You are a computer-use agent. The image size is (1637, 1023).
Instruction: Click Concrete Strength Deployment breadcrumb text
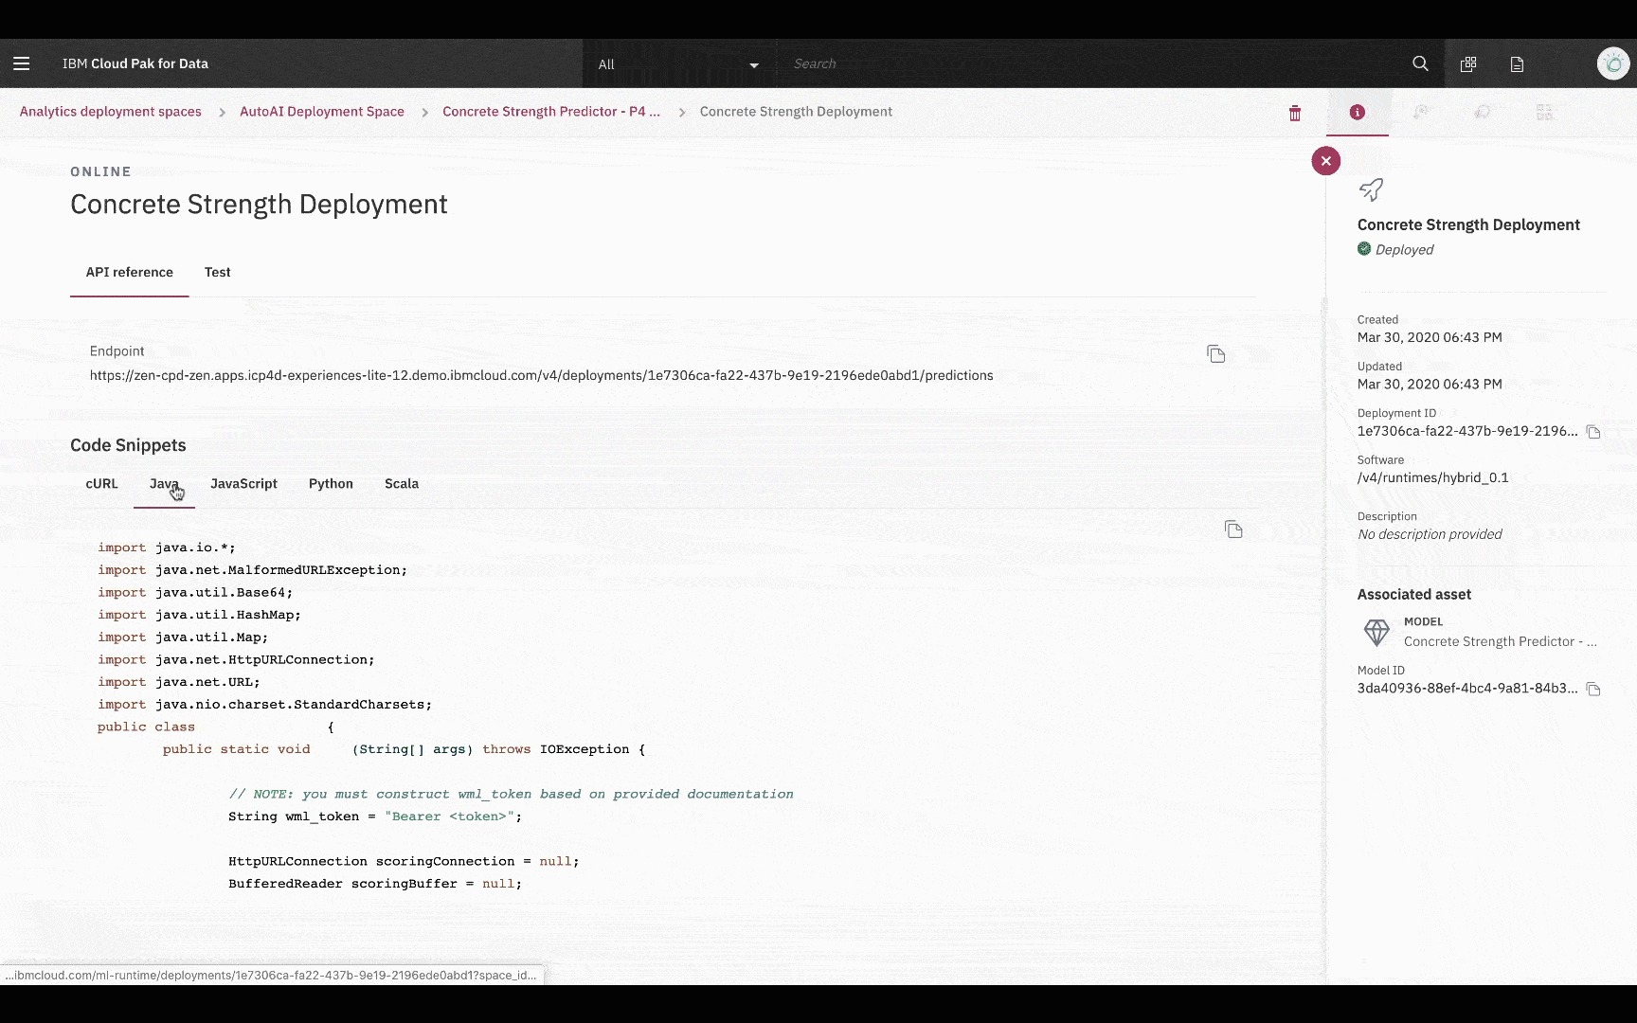point(796,111)
